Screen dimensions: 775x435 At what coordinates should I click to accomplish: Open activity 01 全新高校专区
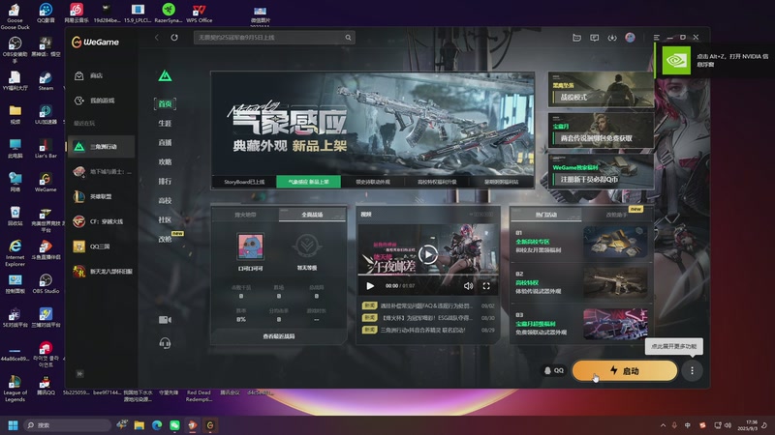[x=581, y=243]
